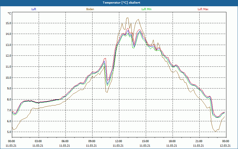Click the 03:00 time axis label
238x149 pixels.
click(39, 141)
